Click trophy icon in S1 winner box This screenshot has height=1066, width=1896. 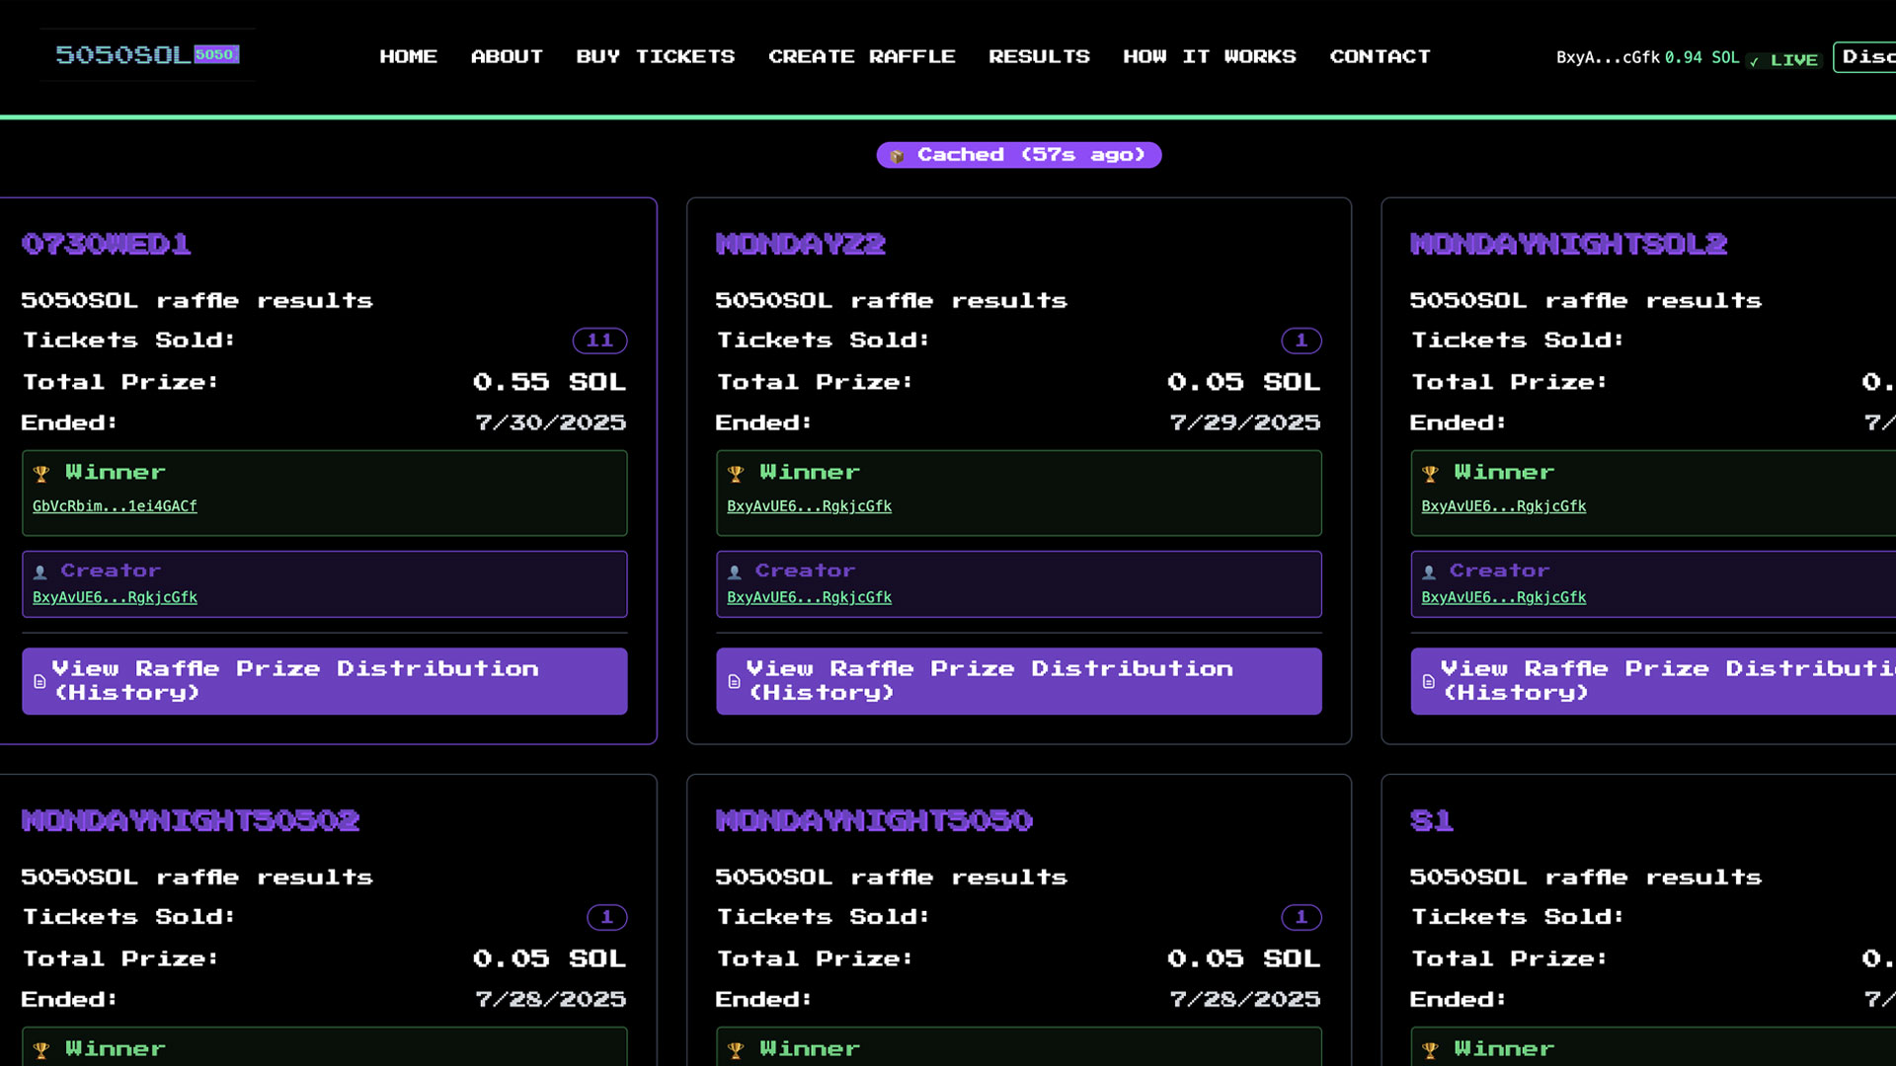click(x=1430, y=1050)
